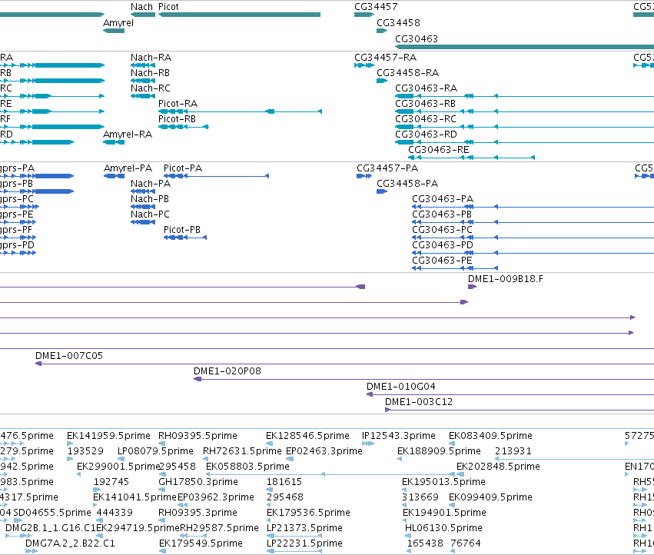Select the CG30463-RD transcript
Viewport: 654px width, 555px height.
tap(524, 142)
